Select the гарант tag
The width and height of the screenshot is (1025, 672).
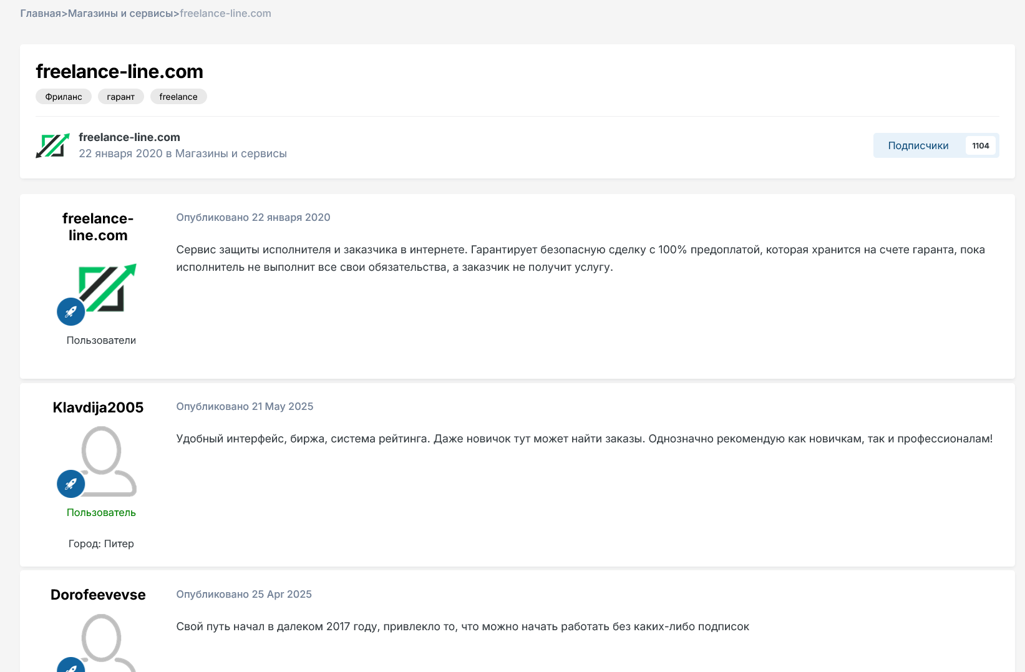(x=121, y=97)
